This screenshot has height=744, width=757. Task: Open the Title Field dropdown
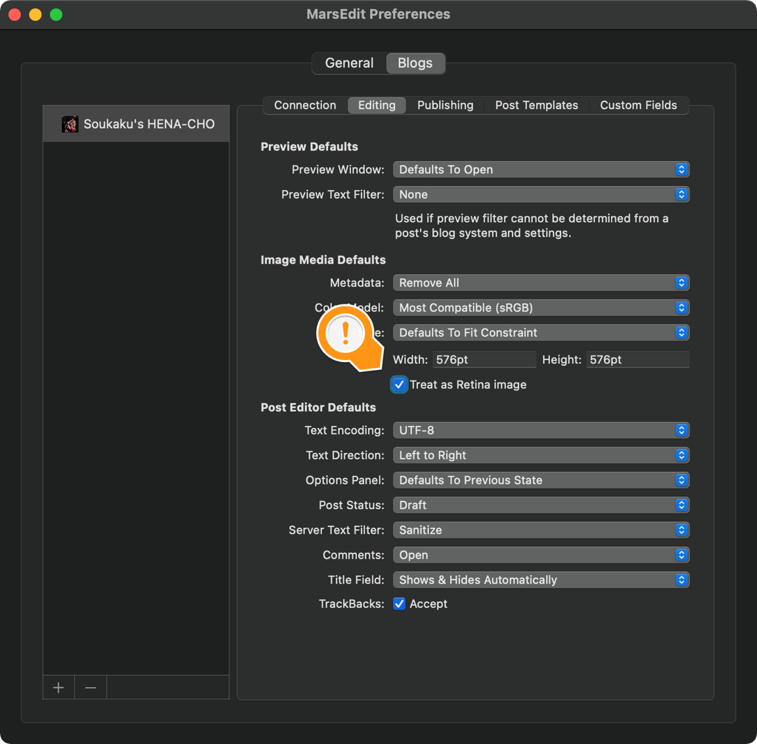click(x=541, y=580)
